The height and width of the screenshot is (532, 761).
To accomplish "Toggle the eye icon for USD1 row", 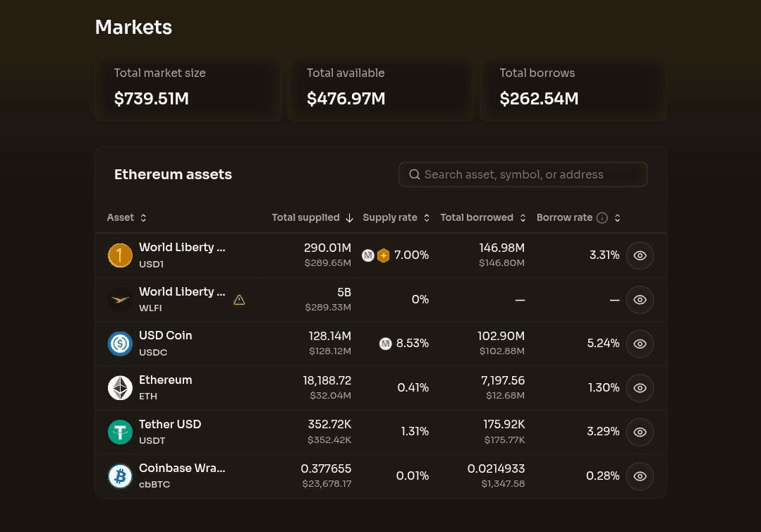I will [x=640, y=255].
